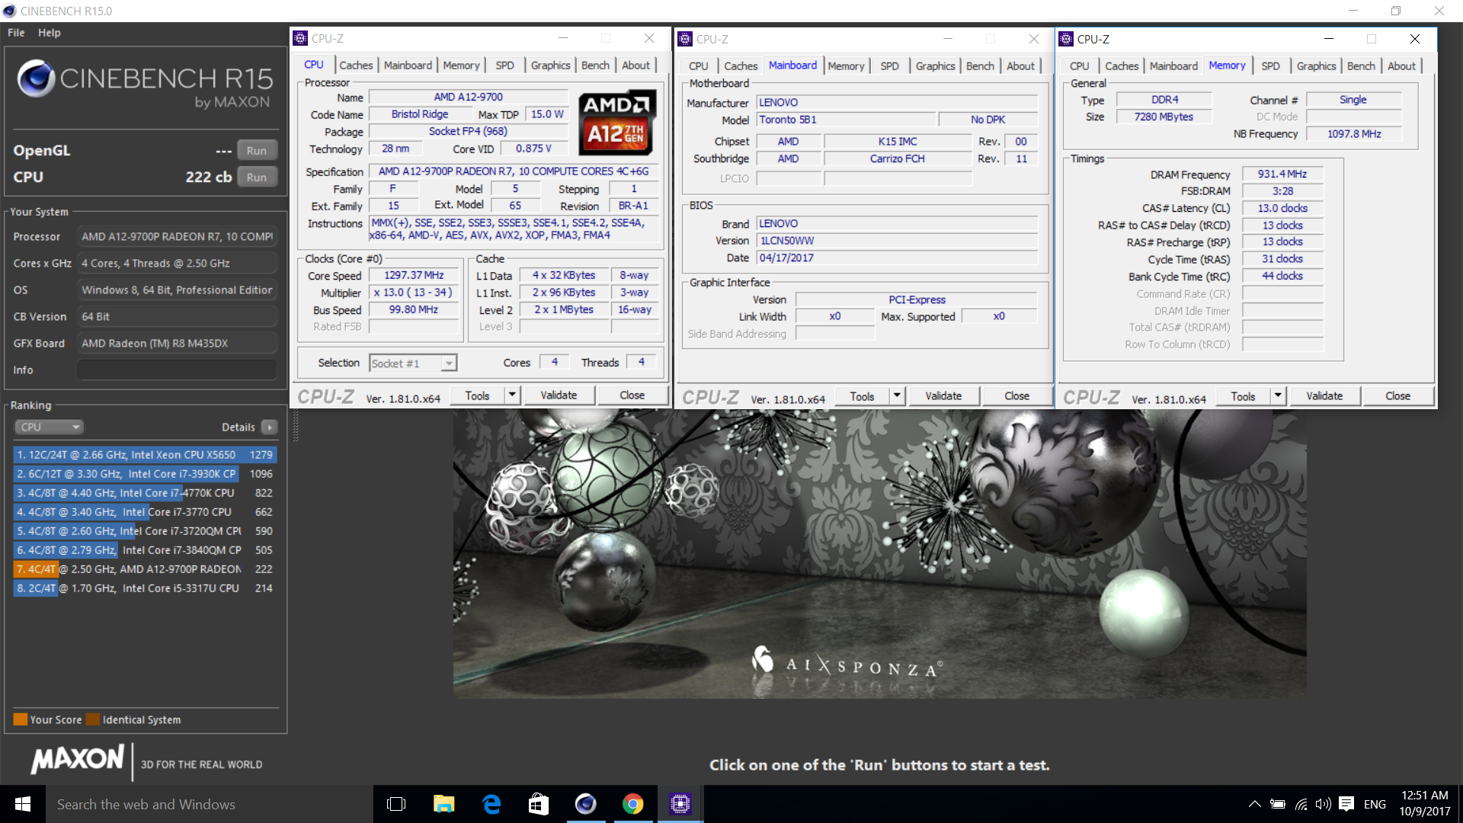Open ranking Details arrow button
1463x823 pixels.
(x=269, y=427)
